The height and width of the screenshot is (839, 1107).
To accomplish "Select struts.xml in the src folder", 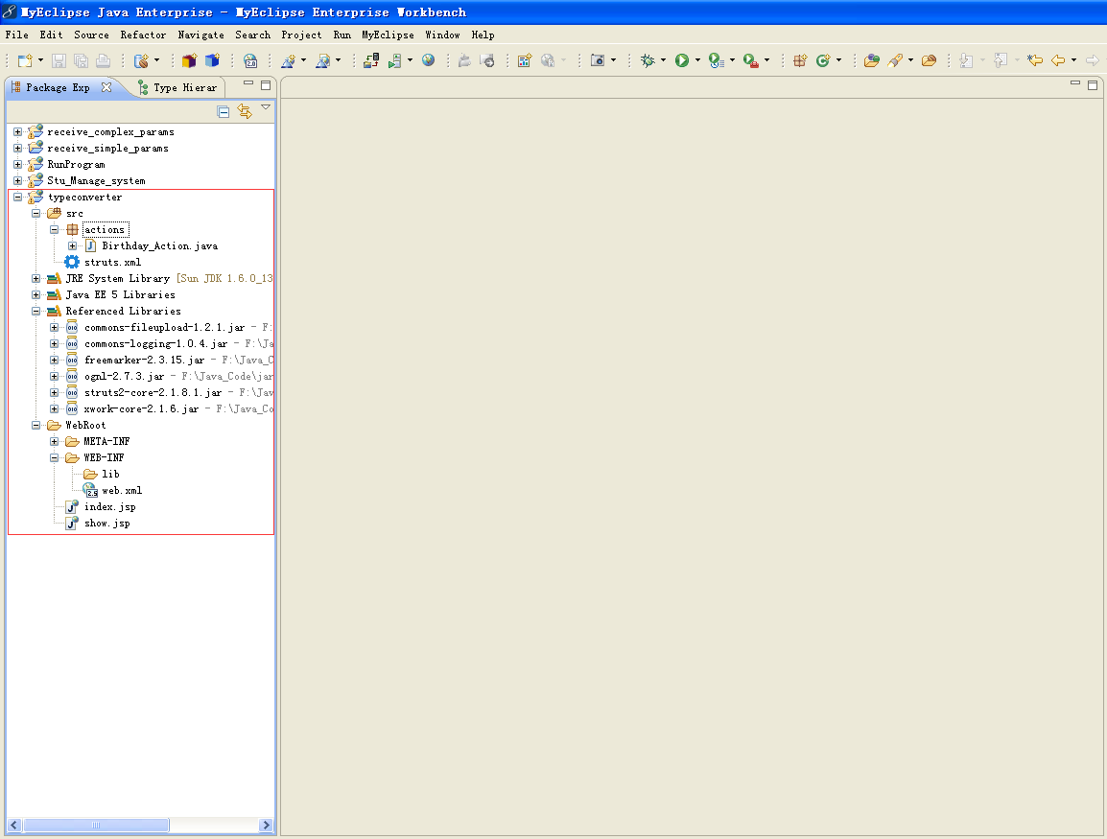I will click(x=113, y=263).
